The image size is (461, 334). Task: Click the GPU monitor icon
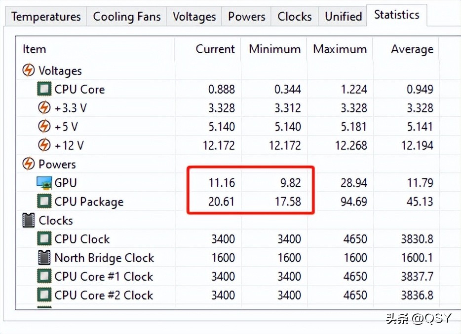tap(44, 183)
